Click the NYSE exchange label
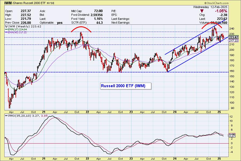 point(50,3)
